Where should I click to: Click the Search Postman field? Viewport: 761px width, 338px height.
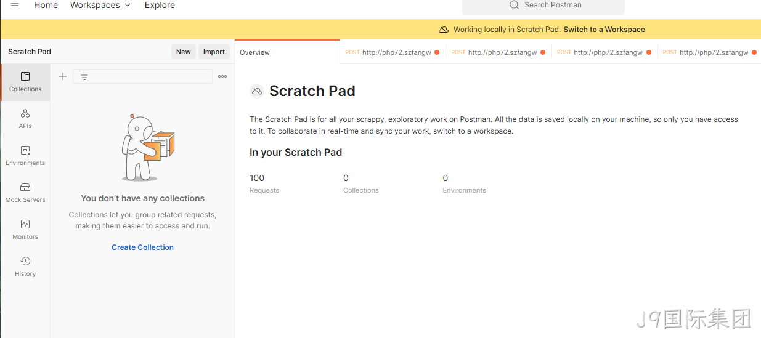[543, 6]
